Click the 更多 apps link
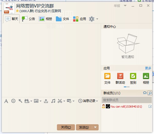Screen dimensions: 154x134 (148, 68)
